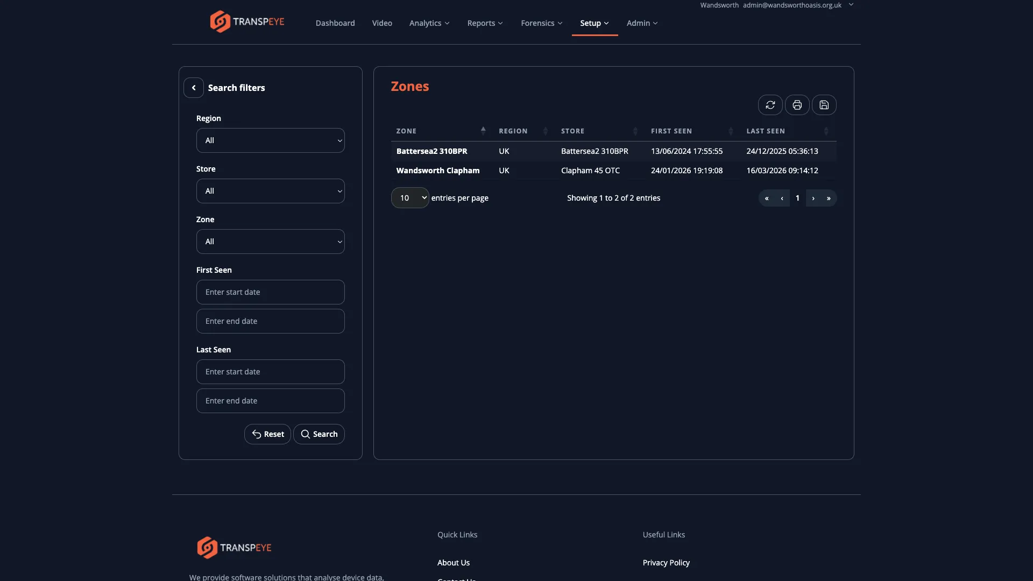Open the Analytics menu
Viewport: 1033px width, 581px height.
(429, 23)
